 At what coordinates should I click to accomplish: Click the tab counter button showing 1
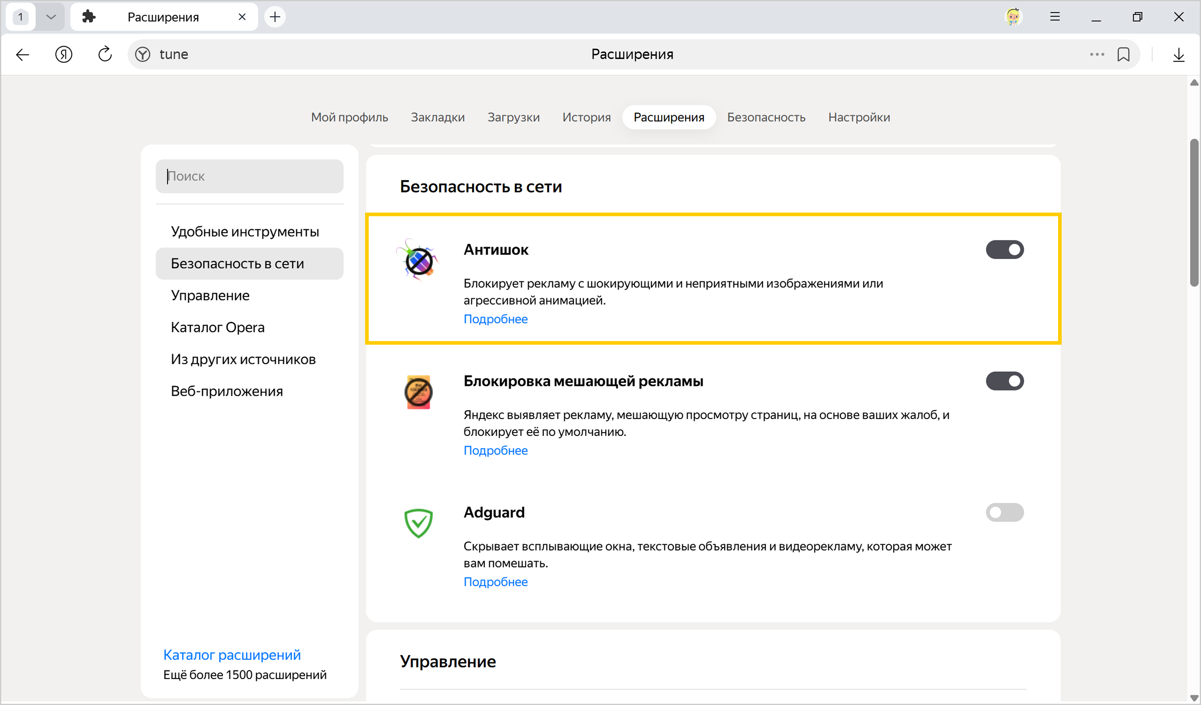click(20, 17)
